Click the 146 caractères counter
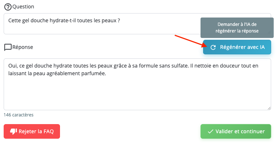This screenshot has height=146, width=277. pyautogui.click(x=19, y=115)
